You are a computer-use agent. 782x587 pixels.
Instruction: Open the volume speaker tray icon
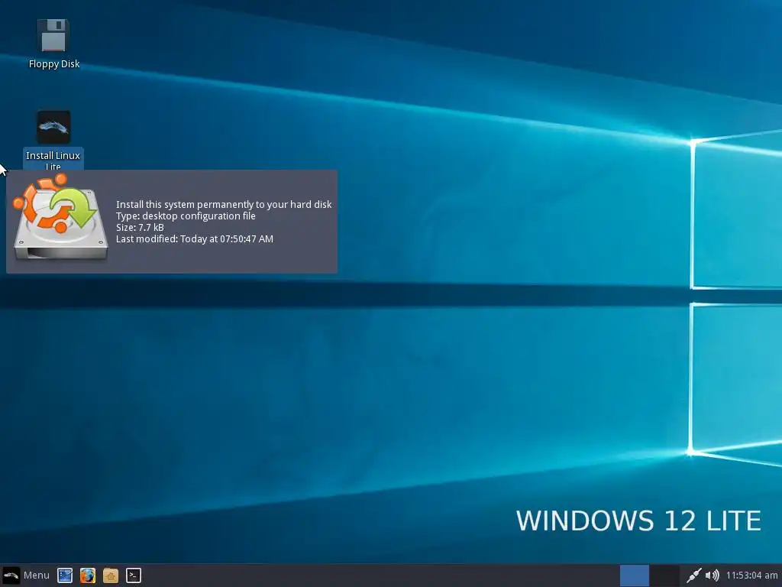coord(713,576)
